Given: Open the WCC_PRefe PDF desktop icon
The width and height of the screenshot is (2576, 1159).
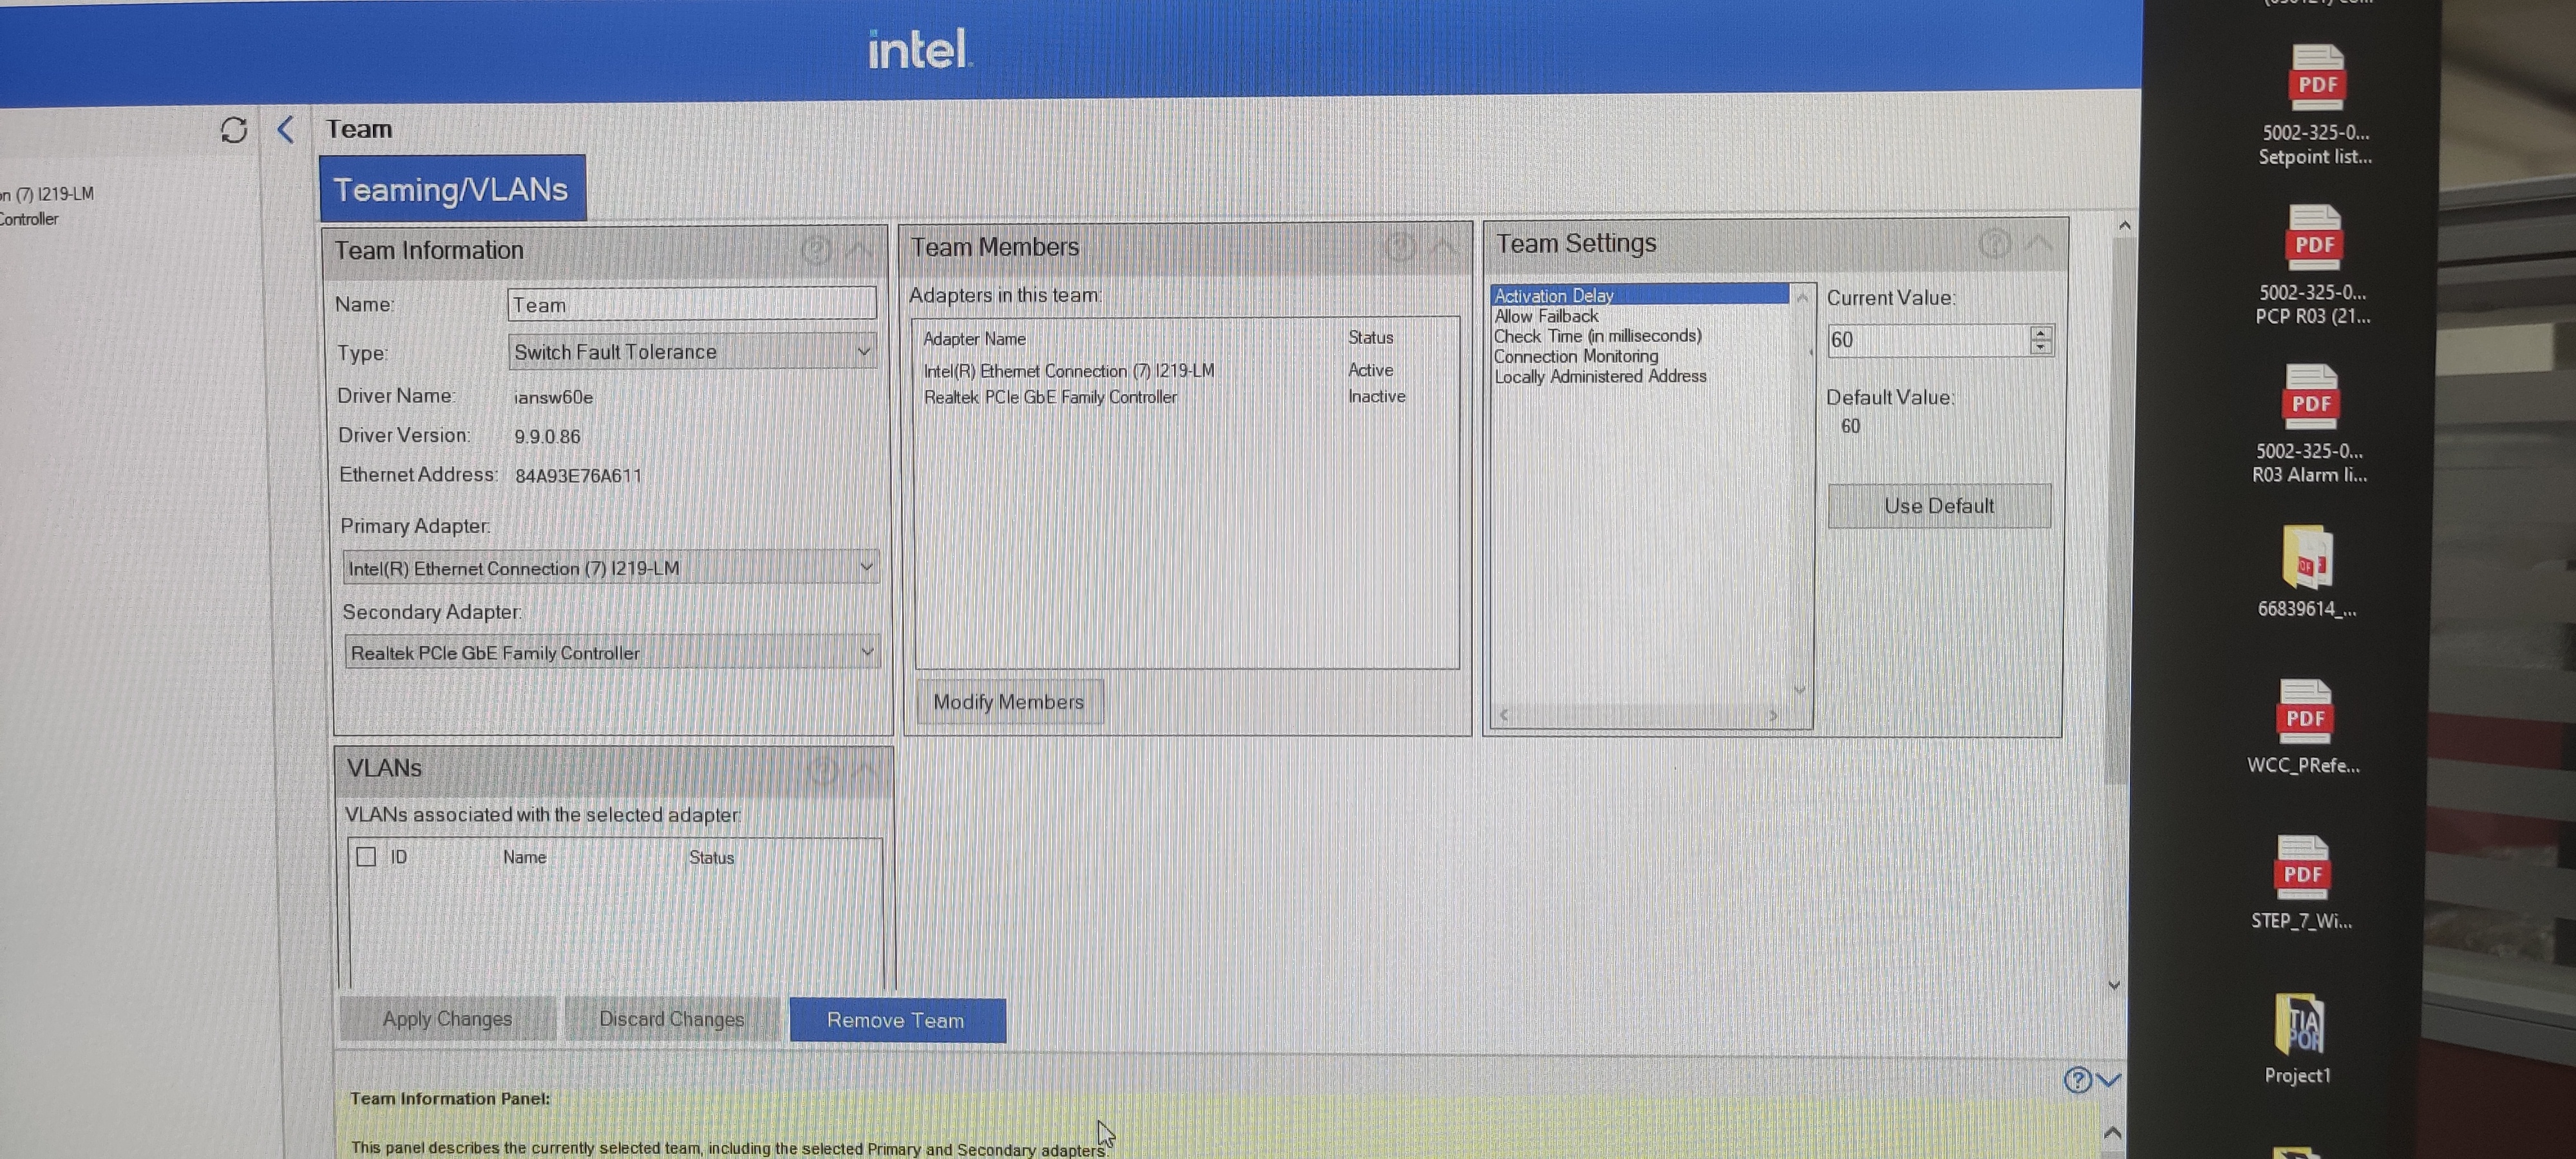Looking at the screenshot, I should [x=2304, y=713].
